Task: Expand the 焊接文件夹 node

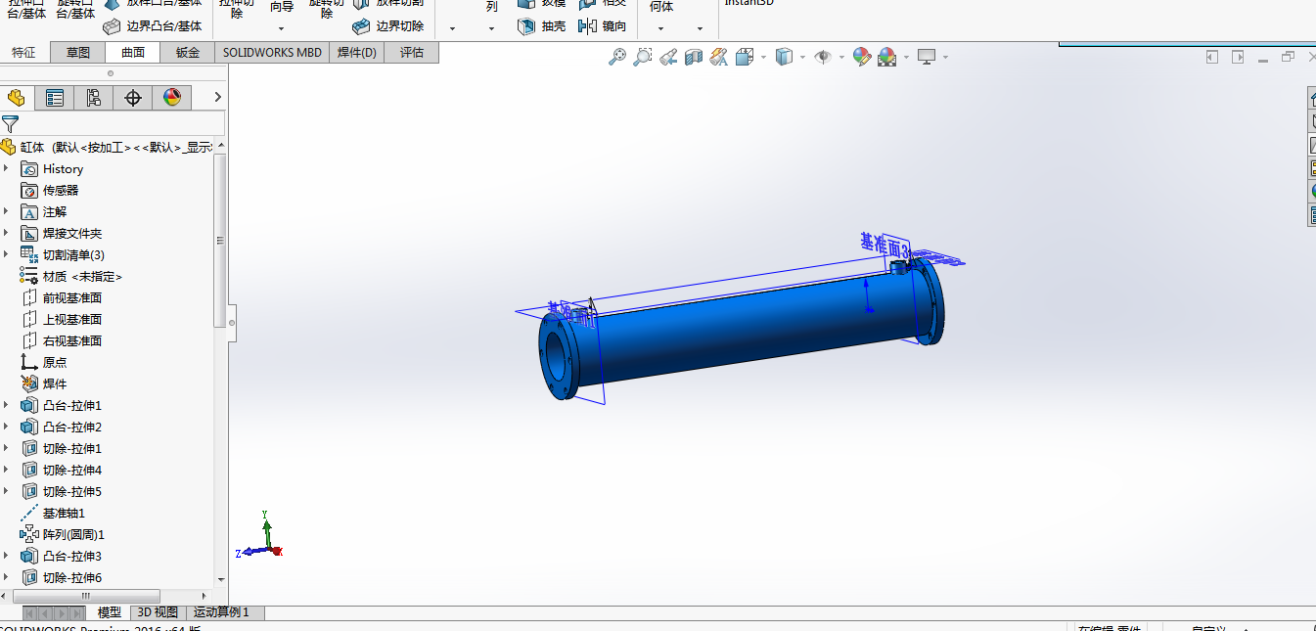Action: [6, 233]
